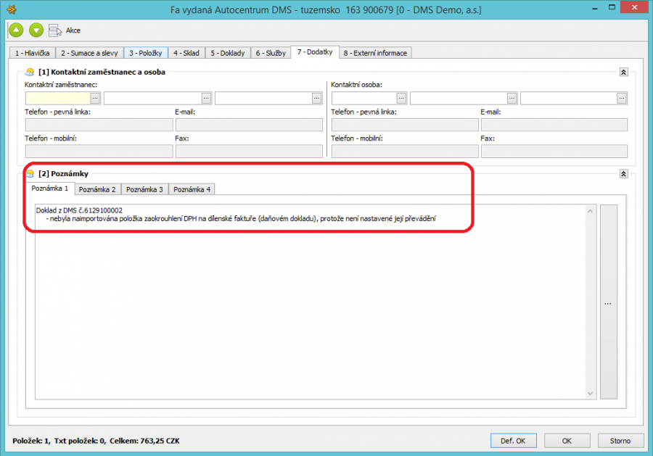Cancel with the Storno button

tap(620, 440)
